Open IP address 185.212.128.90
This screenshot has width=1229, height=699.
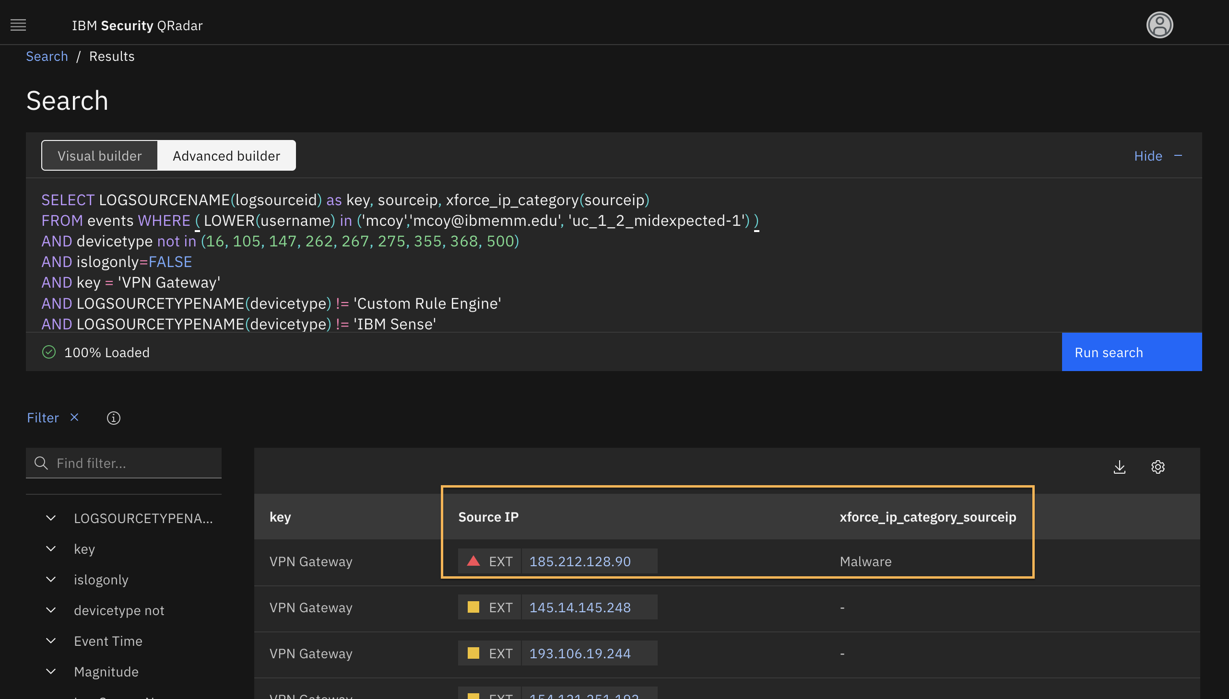[x=579, y=561]
